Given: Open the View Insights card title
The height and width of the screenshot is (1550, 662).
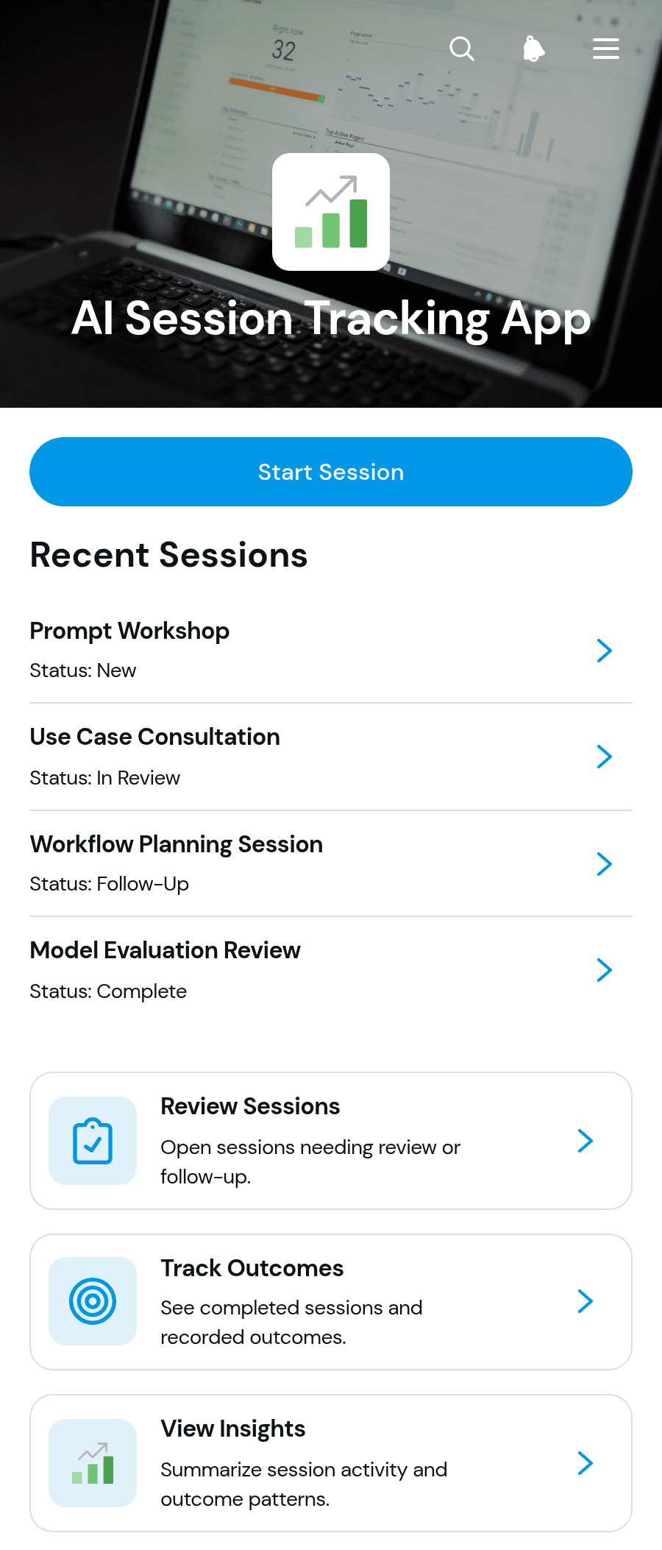Looking at the screenshot, I should [x=233, y=1429].
